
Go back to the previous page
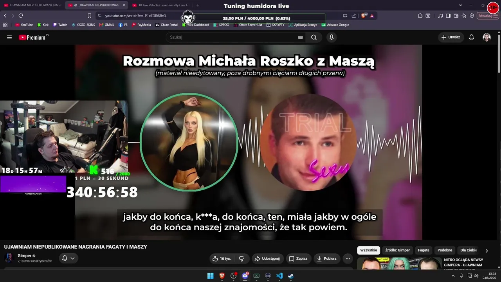5,16
